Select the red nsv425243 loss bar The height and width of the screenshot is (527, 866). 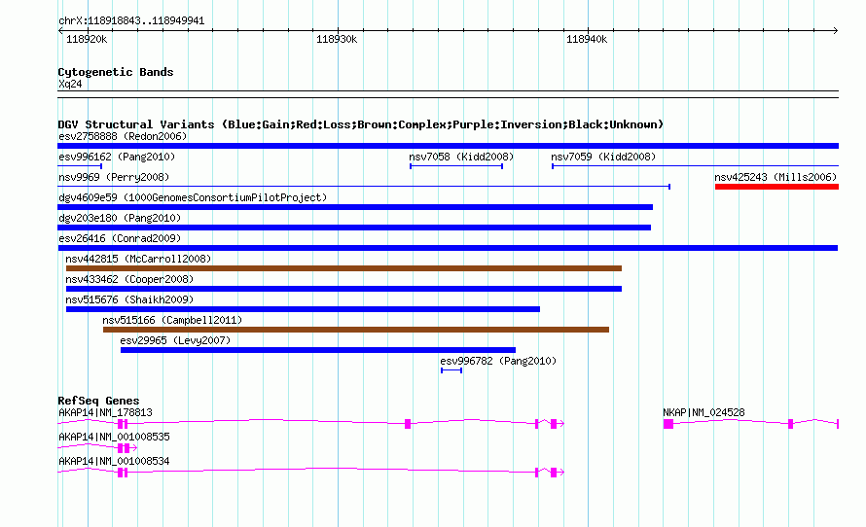pyautogui.click(x=776, y=187)
